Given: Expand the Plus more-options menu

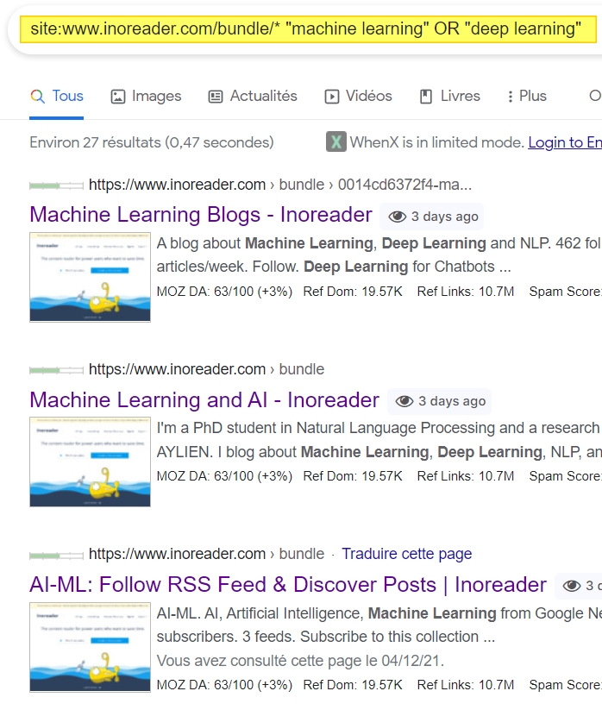Looking at the screenshot, I should point(527,97).
